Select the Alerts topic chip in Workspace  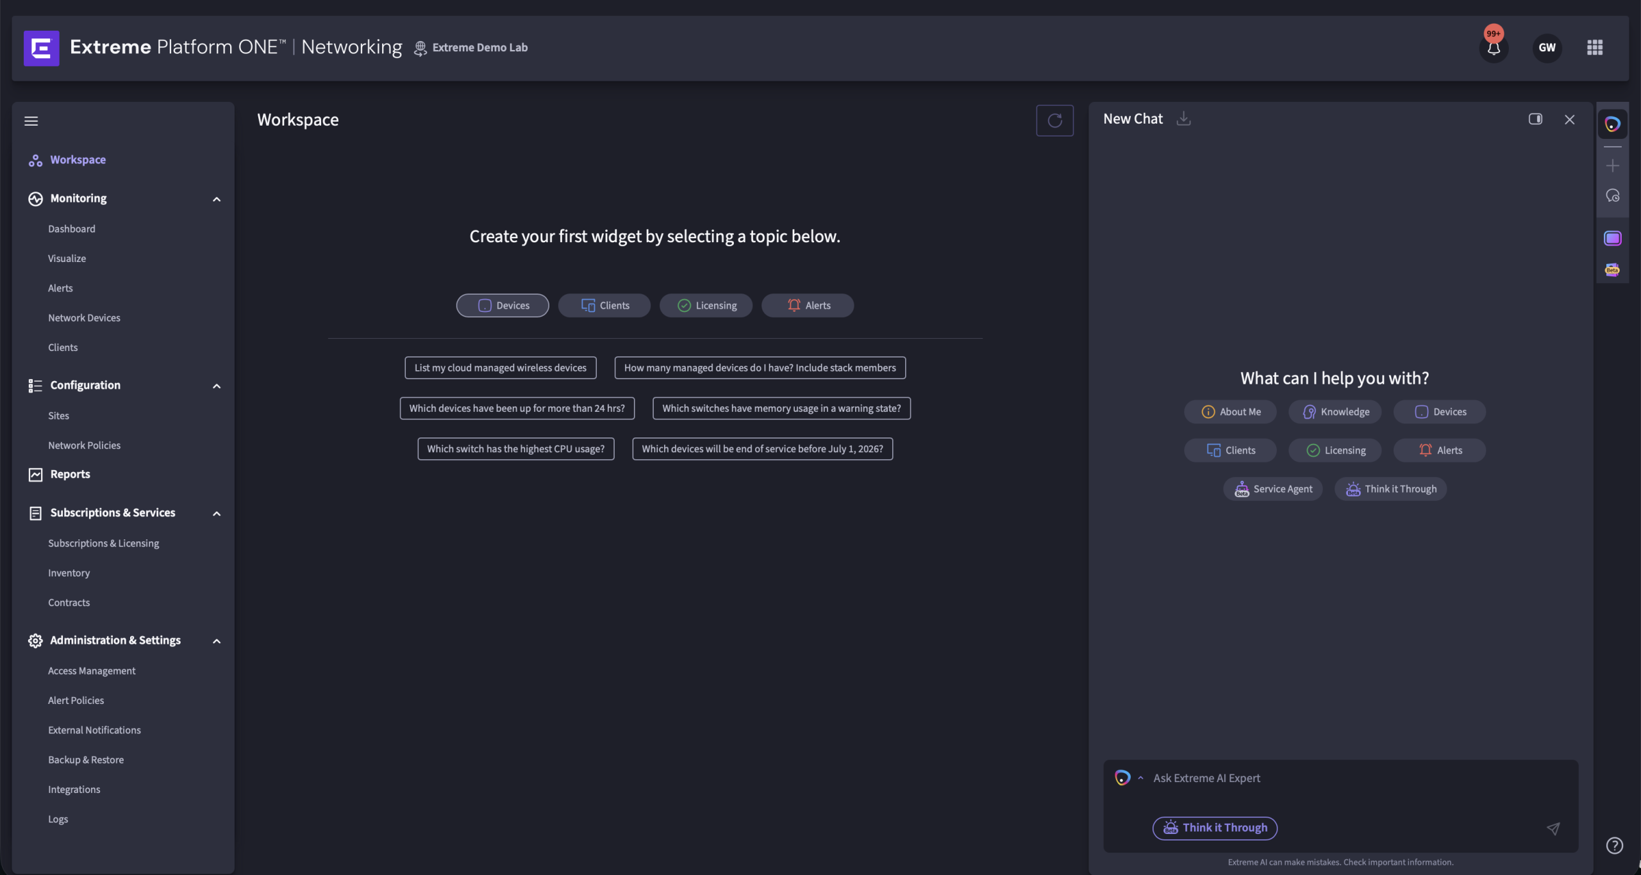coord(808,306)
